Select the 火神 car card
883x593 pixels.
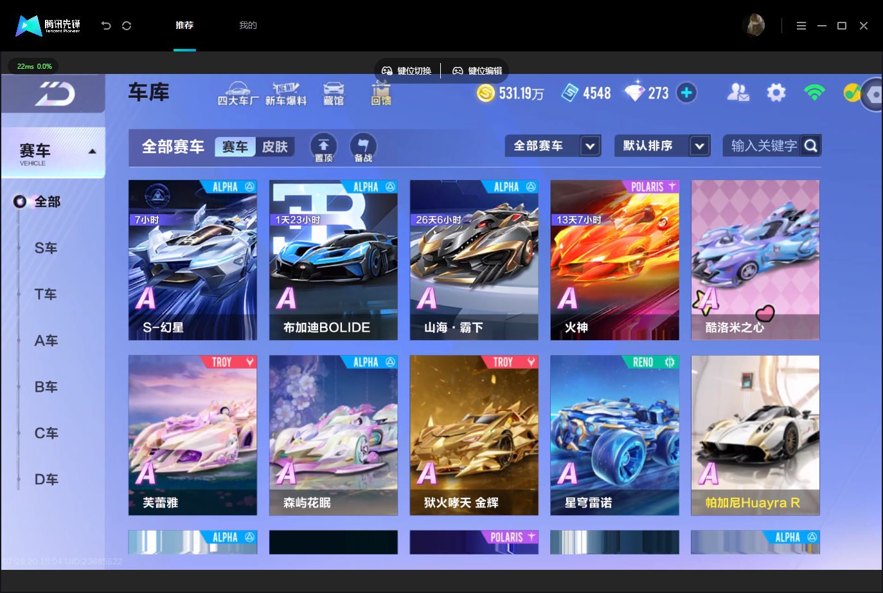tap(615, 260)
